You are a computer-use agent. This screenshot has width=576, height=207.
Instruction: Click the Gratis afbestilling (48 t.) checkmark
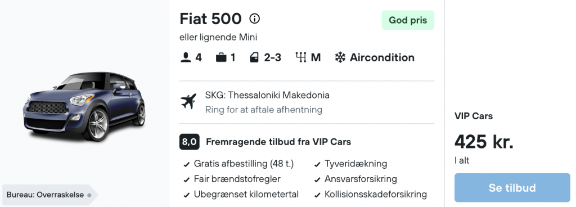point(187,164)
